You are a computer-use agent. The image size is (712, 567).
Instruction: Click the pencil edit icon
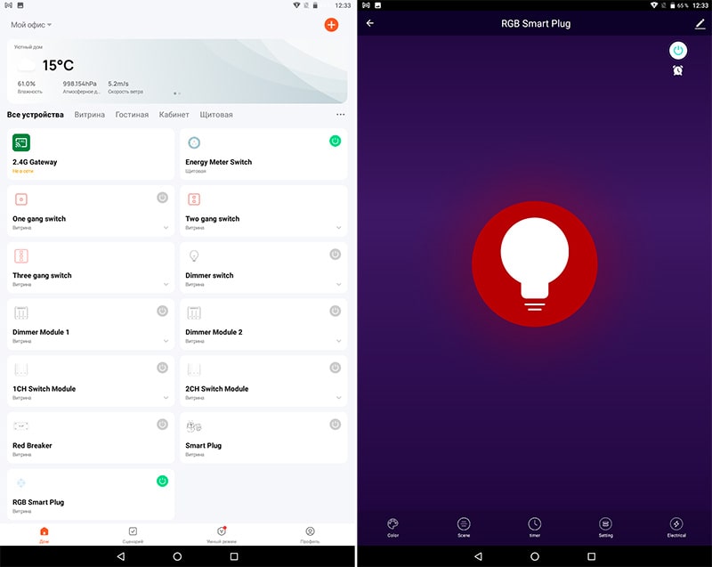(x=700, y=23)
